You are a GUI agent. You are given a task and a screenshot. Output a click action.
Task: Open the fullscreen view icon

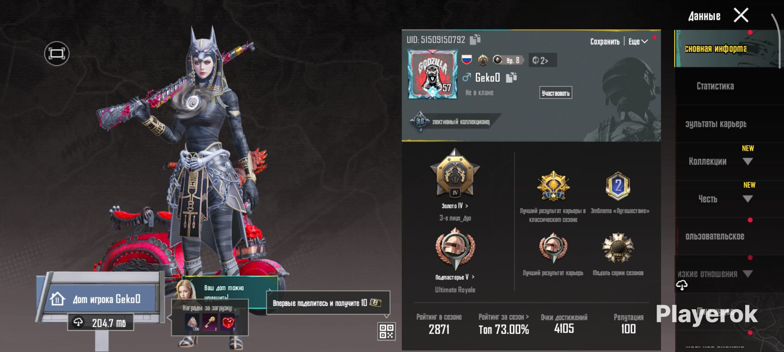click(x=57, y=53)
